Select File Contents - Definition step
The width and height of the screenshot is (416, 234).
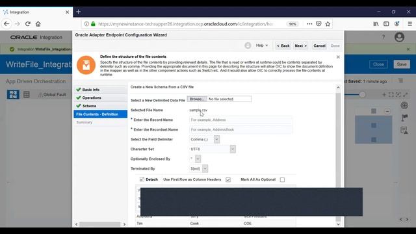[x=101, y=114]
